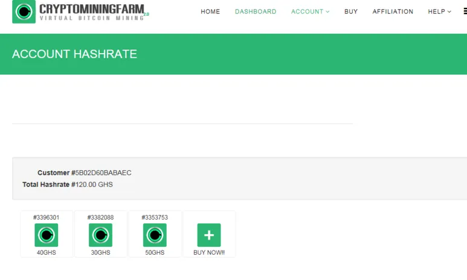This screenshot has height=280, width=467.
Task: Click the BUY NOW!! label
Action: point(209,252)
